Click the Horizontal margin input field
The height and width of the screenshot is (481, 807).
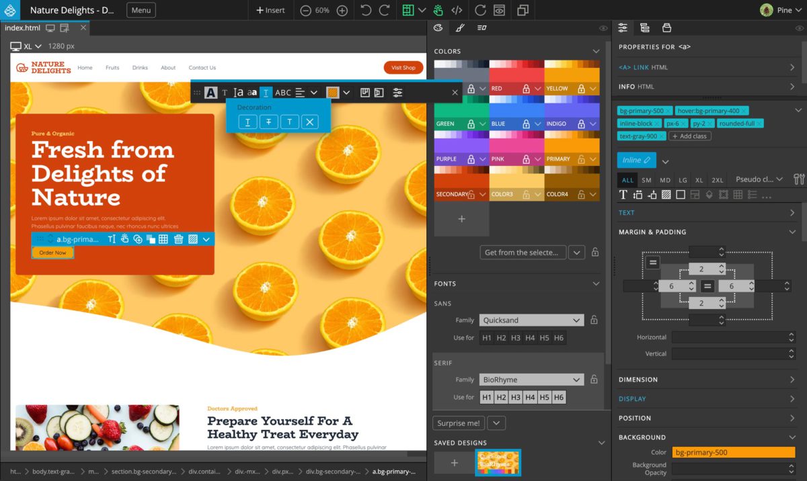pyautogui.click(x=734, y=337)
